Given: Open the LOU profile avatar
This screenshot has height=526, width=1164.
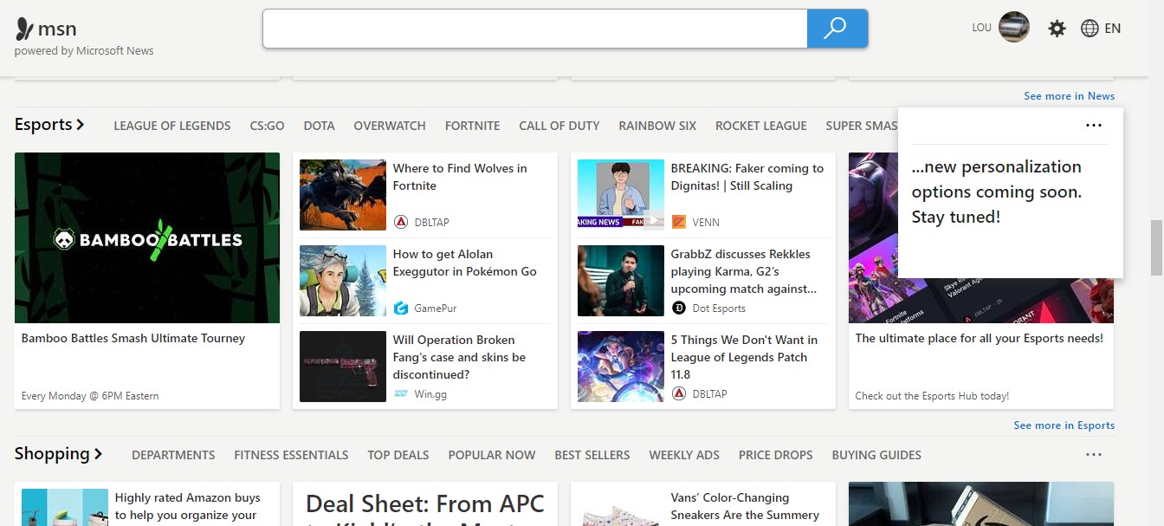Looking at the screenshot, I should [x=1014, y=28].
